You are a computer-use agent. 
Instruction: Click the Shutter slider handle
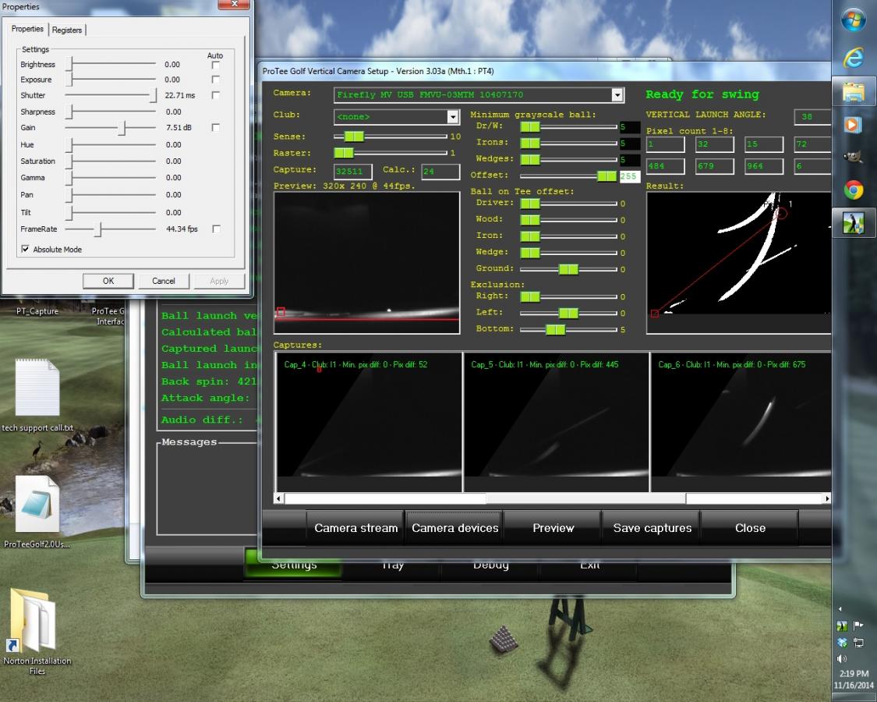coord(153,95)
